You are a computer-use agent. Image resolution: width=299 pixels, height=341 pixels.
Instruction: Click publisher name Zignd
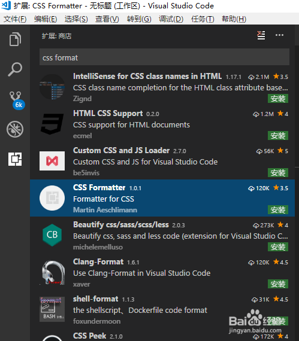82,99
